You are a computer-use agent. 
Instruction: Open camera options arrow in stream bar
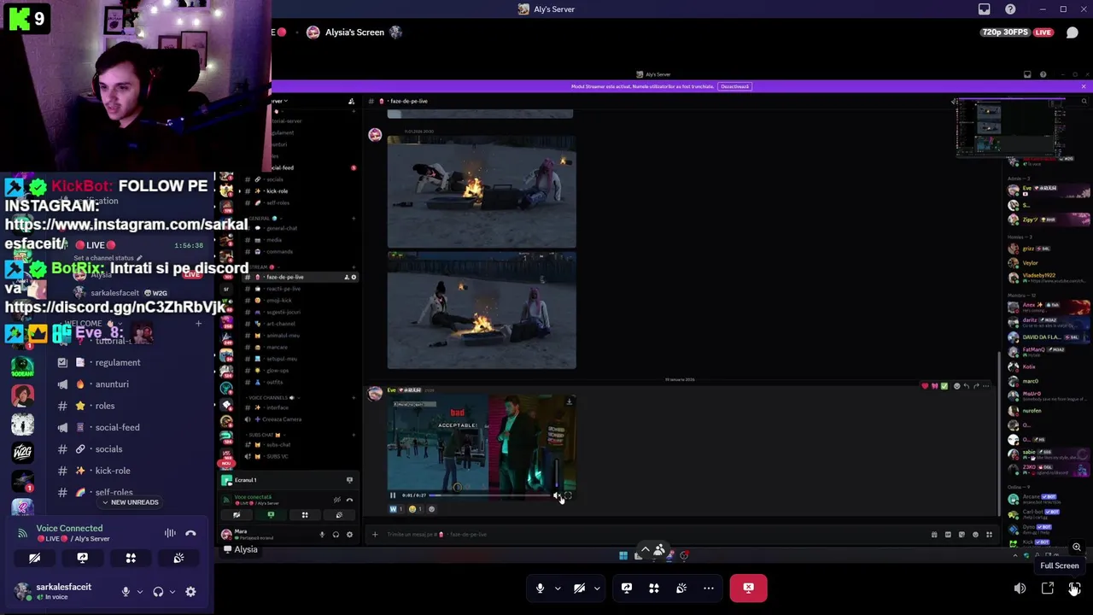tap(597, 588)
